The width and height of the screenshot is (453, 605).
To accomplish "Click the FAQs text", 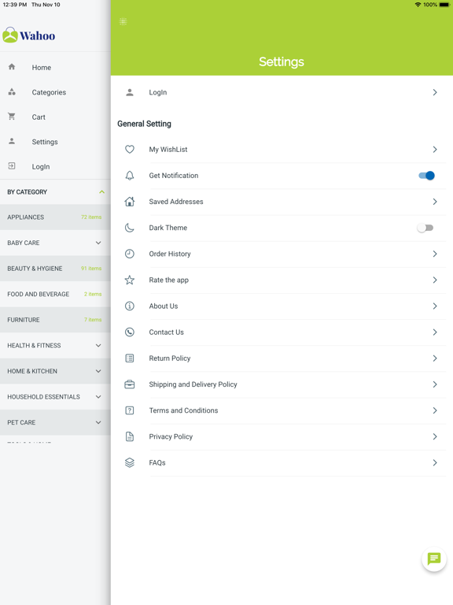I will (157, 462).
